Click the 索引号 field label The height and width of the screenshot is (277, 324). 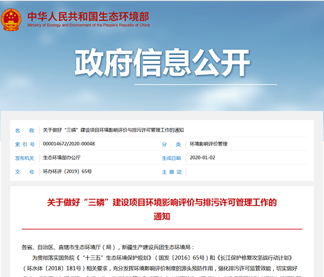(x=24, y=144)
